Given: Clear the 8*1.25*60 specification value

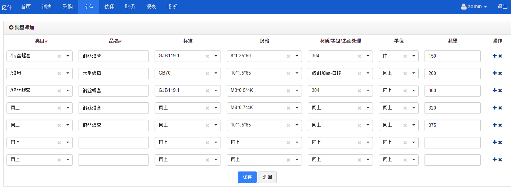Looking at the screenshot, I should tap(288, 56).
